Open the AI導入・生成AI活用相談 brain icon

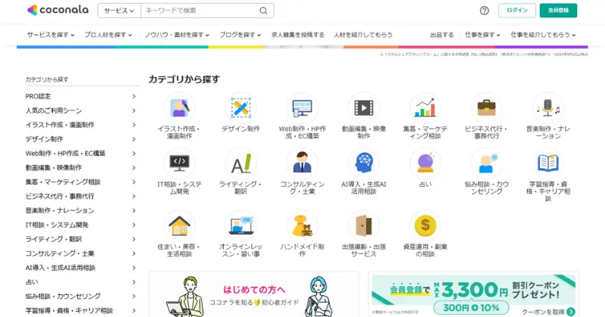pyautogui.click(x=364, y=163)
